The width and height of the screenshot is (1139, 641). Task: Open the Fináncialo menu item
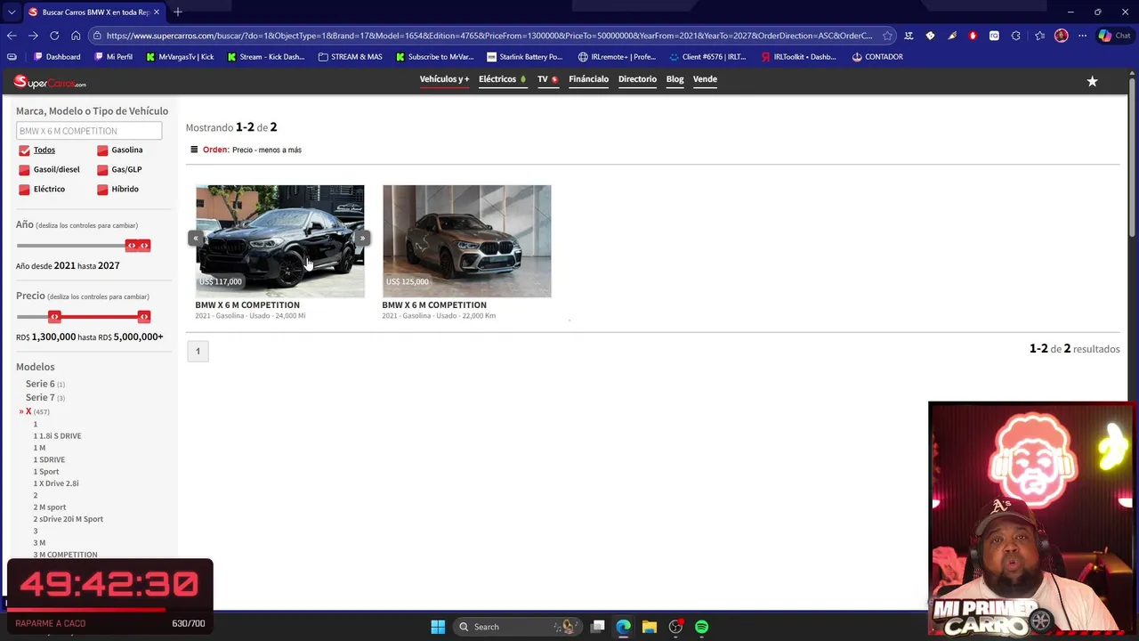(588, 79)
